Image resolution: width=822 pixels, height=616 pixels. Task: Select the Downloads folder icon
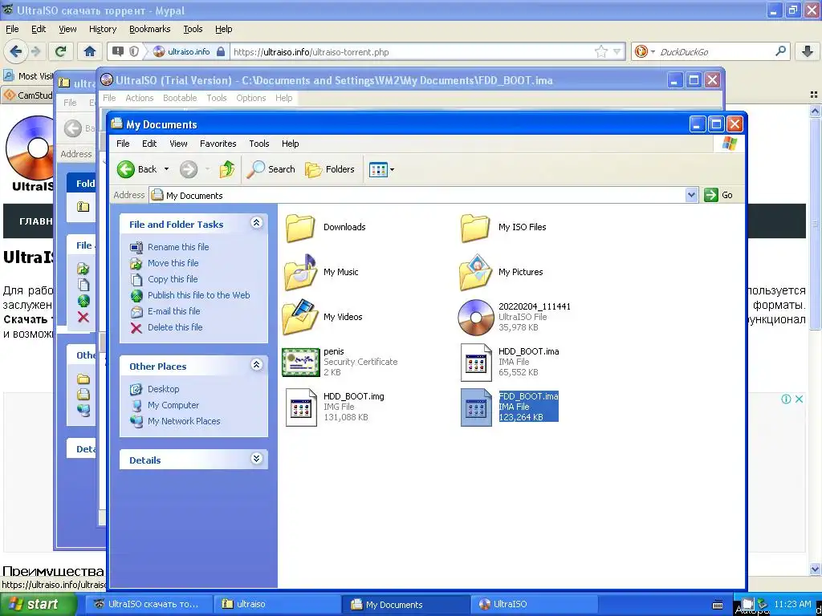coord(300,228)
